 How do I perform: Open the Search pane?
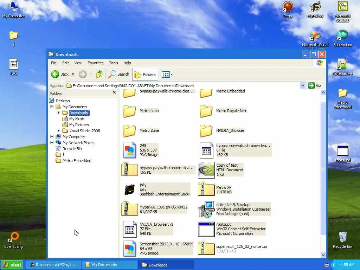pyautogui.click(x=119, y=74)
